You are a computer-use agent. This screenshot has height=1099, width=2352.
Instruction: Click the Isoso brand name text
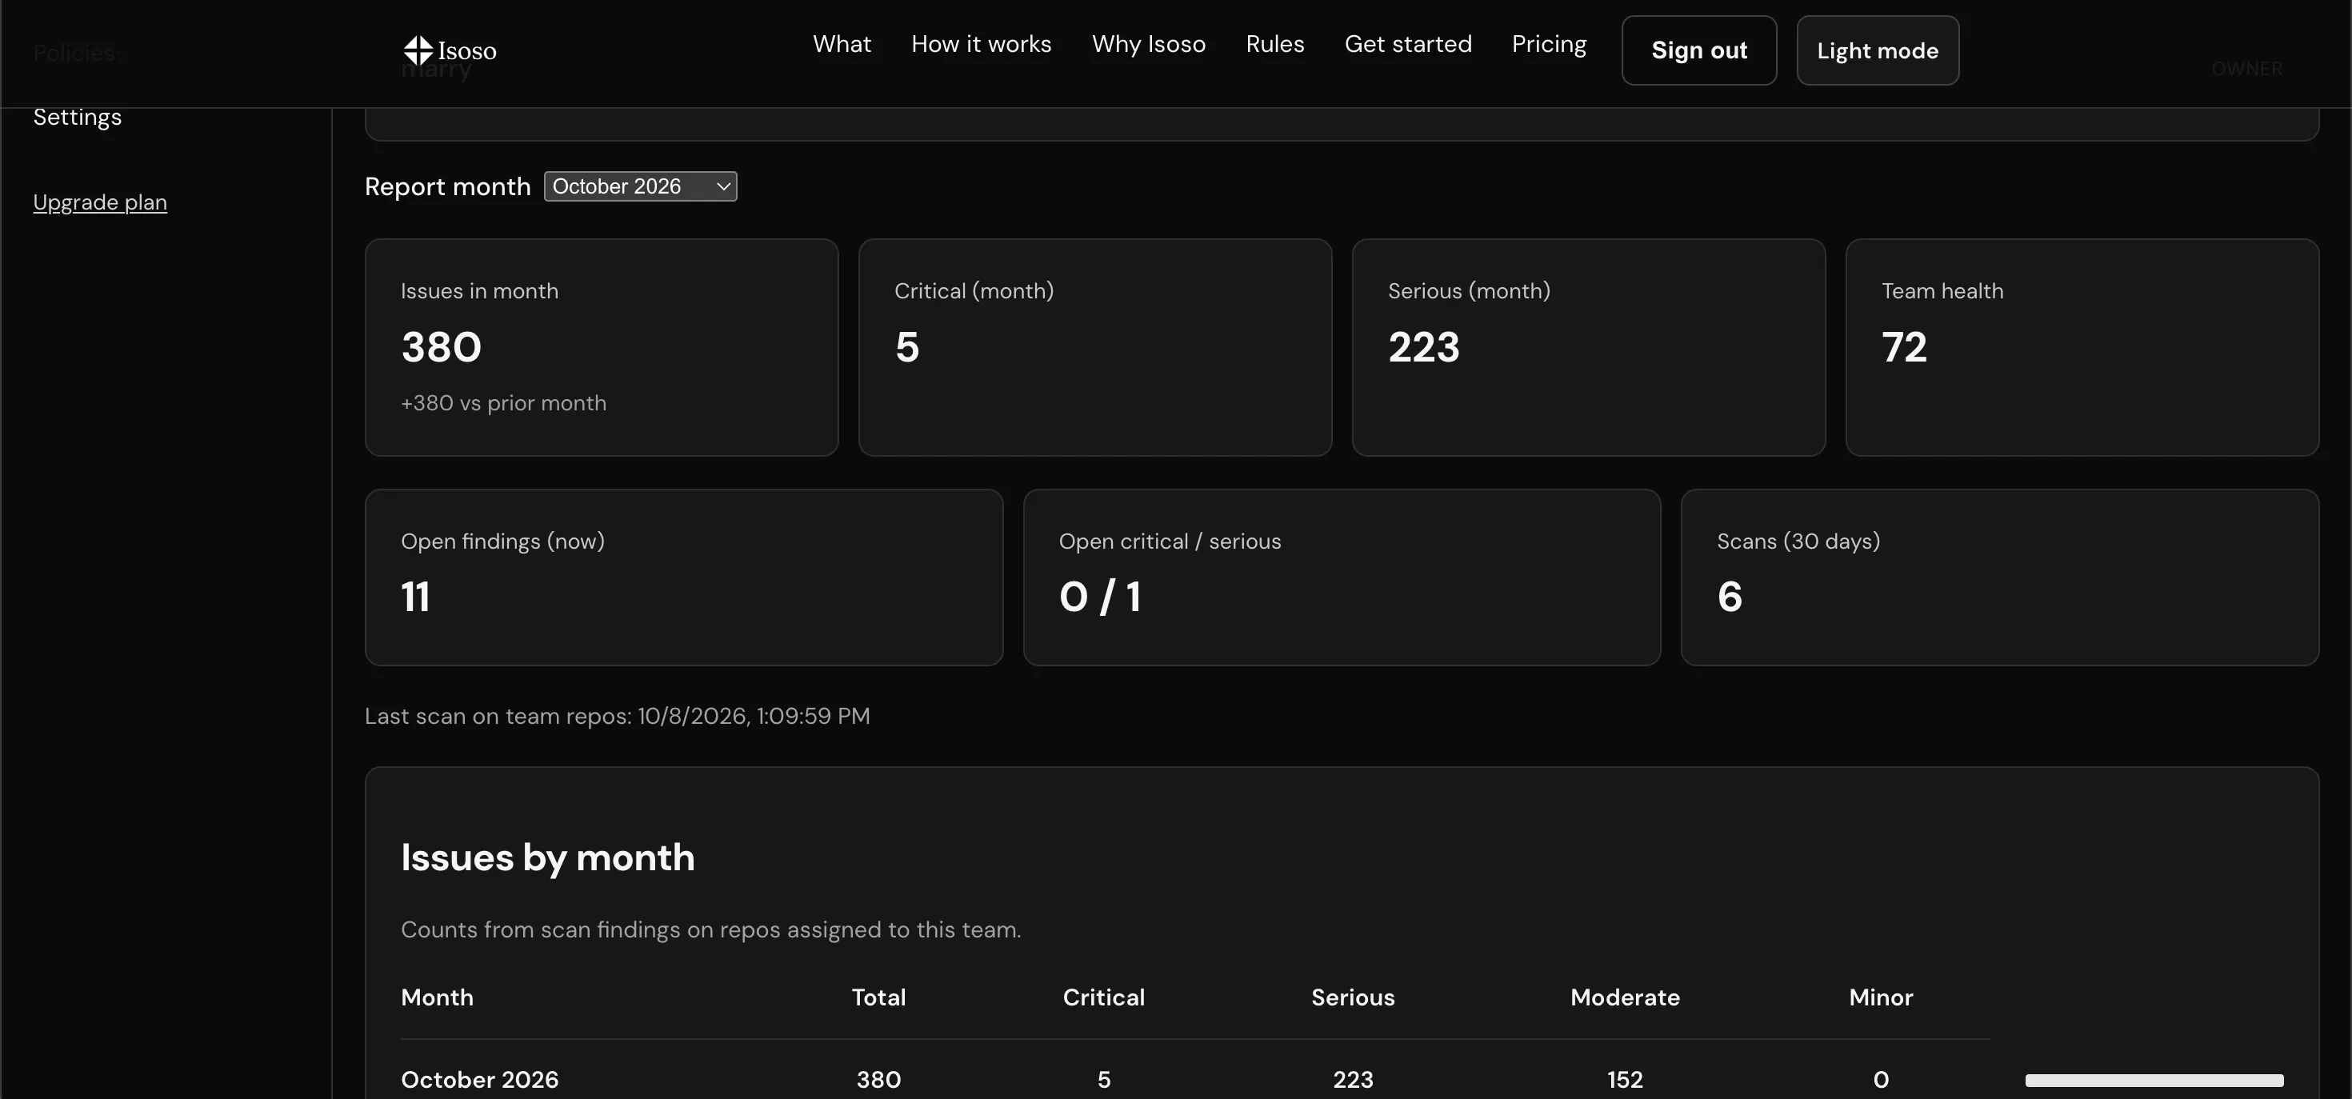466,50
